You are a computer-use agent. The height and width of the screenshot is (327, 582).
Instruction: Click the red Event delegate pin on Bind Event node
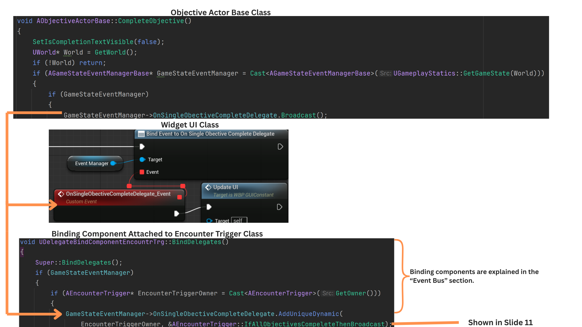[x=142, y=172]
